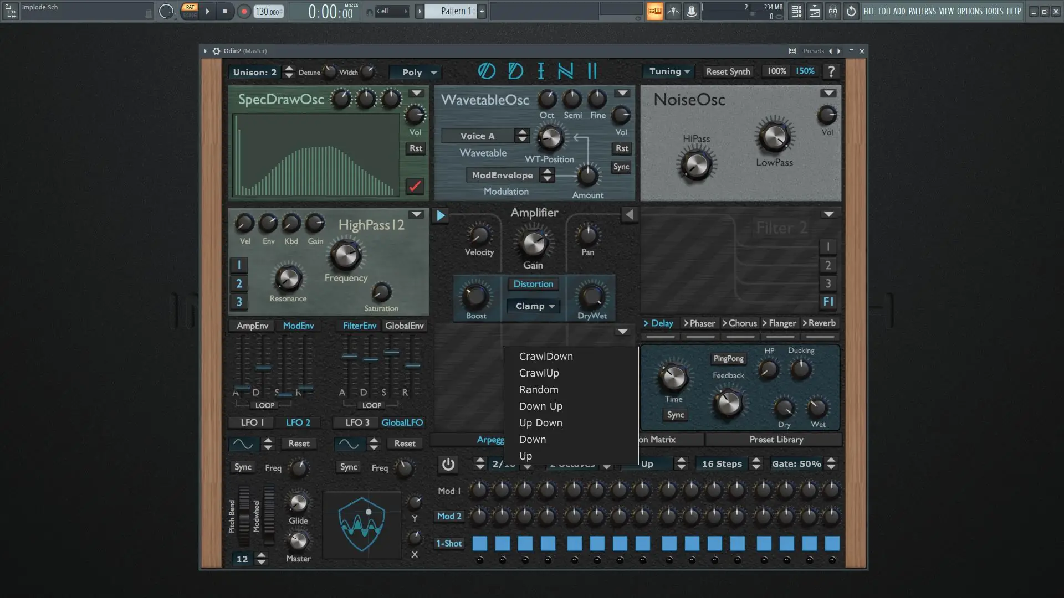Click the Reset Synth button
Screen dimensions: 1064x598
tap(728, 72)
